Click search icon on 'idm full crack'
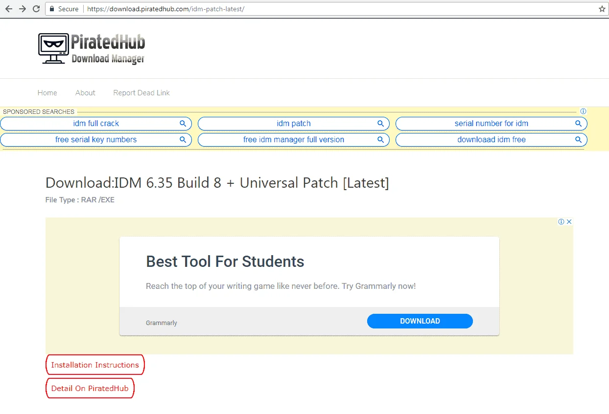 (x=183, y=124)
